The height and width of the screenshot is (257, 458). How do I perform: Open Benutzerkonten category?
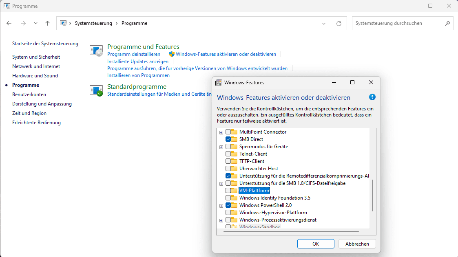29,94
